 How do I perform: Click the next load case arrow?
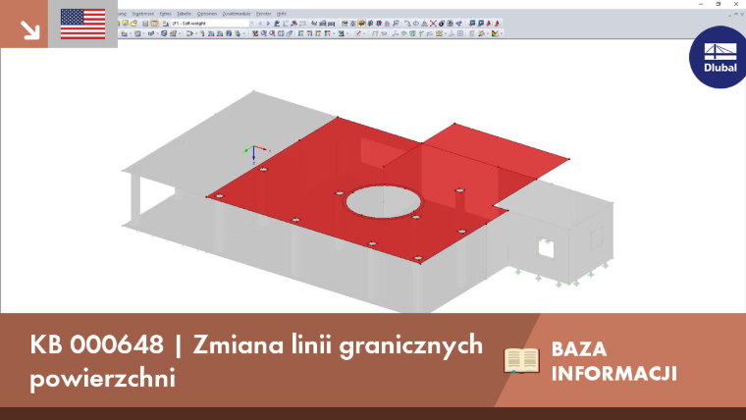pyautogui.click(x=268, y=24)
